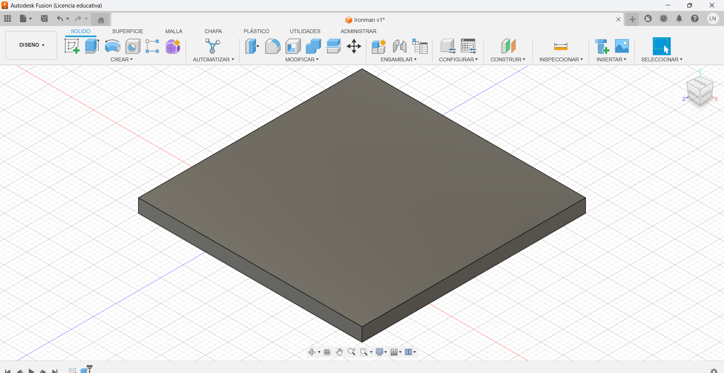This screenshot has width=724, height=373.
Task: Activate the Zoom tool
Action: pos(352,352)
